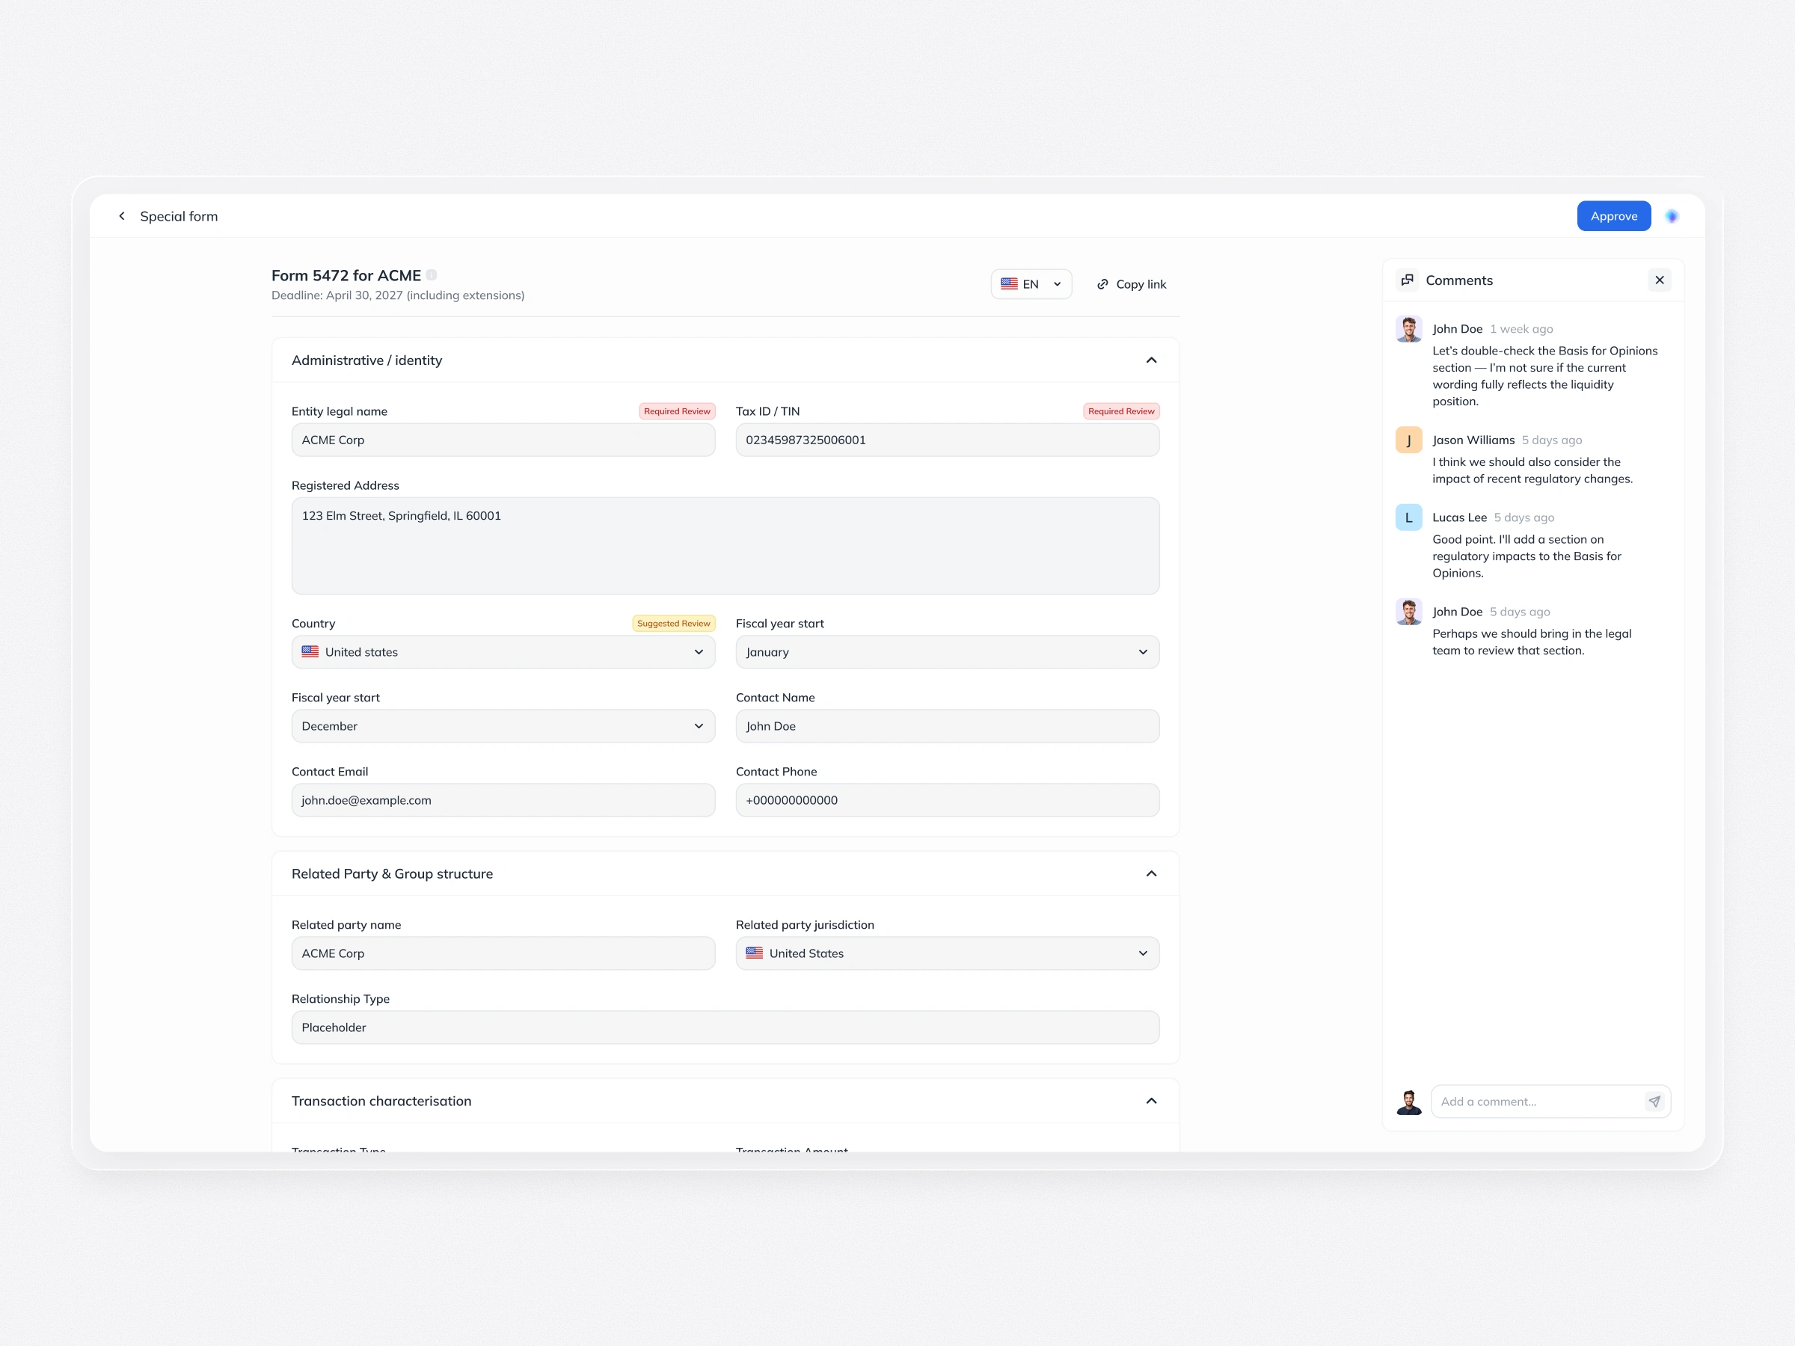Click Required Review badge on Tax ID
This screenshot has height=1346, width=1795.
coord(1120,411)
